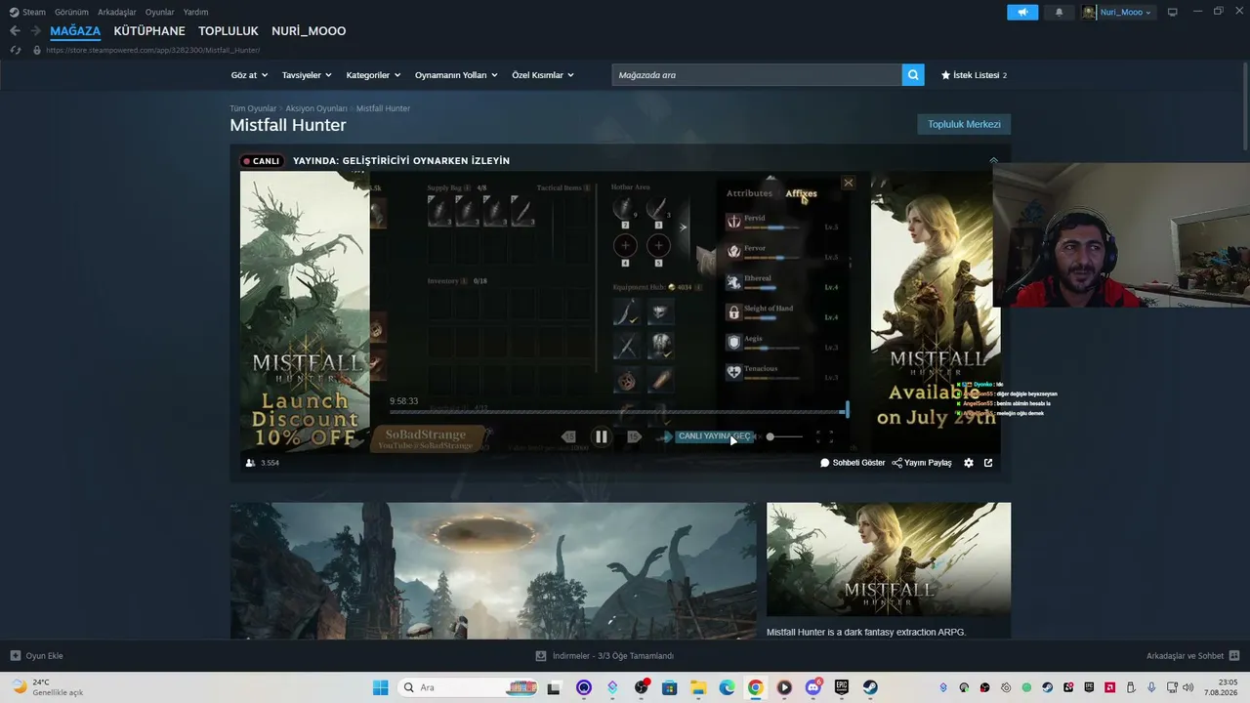Go to Aksiyon Oyunları breadcrumb

point(316,108)
